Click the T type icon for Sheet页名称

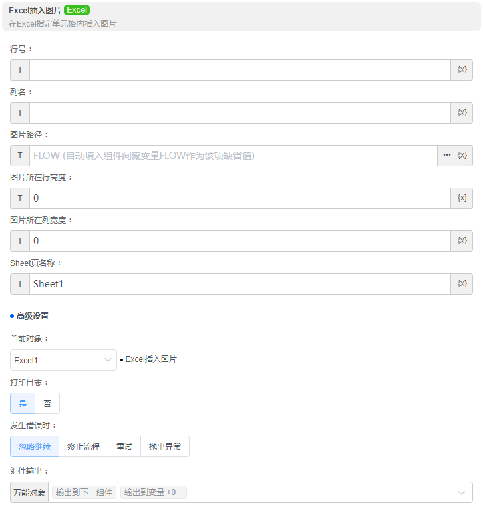pos(20,284)
